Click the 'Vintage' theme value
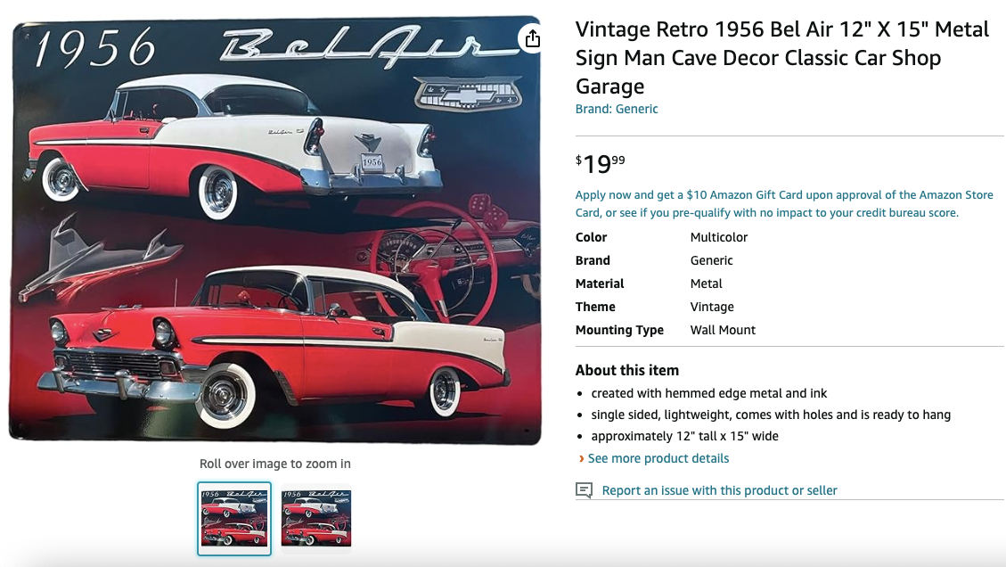 tap(712, 307)
